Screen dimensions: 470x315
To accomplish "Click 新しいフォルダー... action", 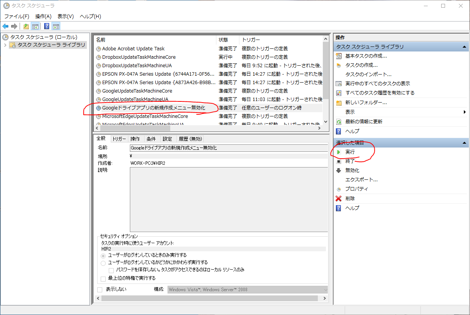I will (x=366, y=103).
